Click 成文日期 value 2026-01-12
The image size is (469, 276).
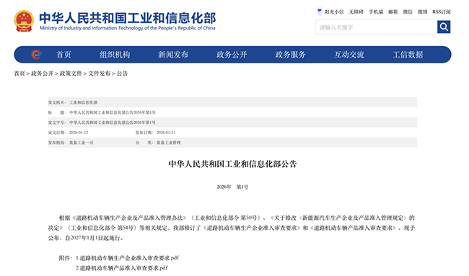[79, 133]
